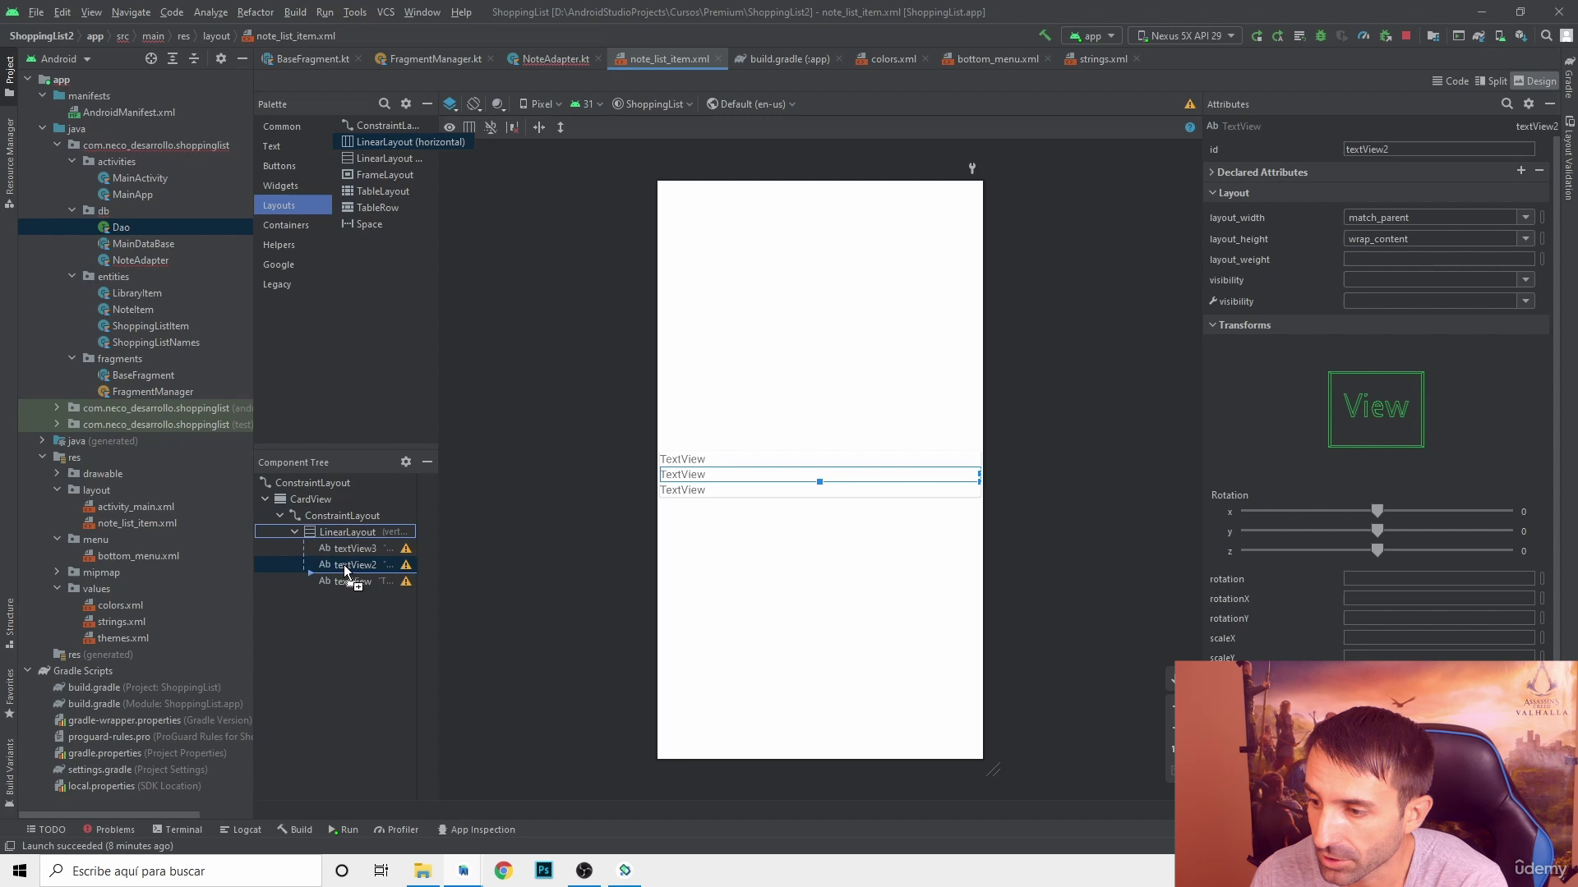
Task: Click the Search Everywhere magnifier icon
Action: 1546,35
